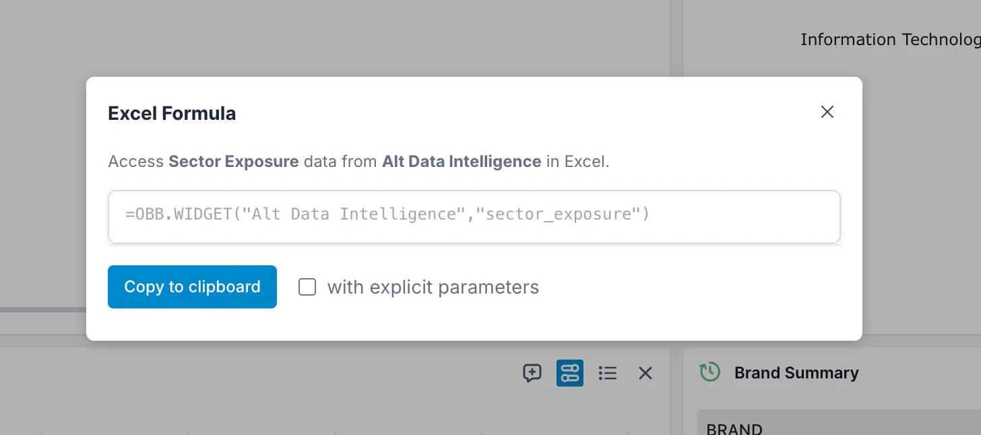Click Copy to clipboard
This screenshot has height=435, width=981.
[192, 286]
